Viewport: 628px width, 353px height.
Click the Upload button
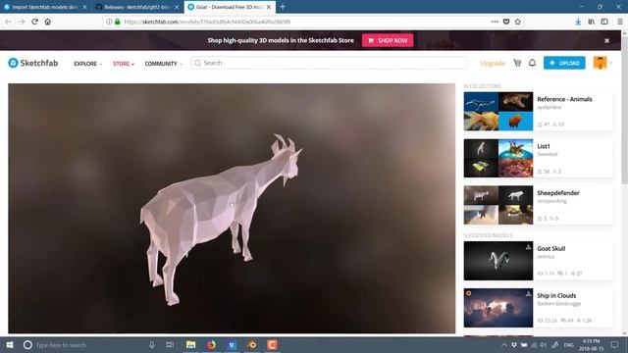564,63
